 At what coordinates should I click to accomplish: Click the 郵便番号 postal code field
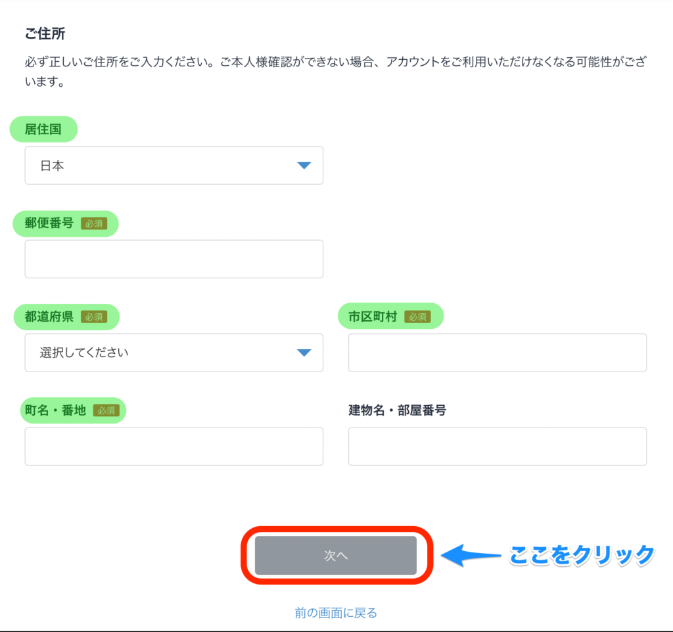coord(174,259)
